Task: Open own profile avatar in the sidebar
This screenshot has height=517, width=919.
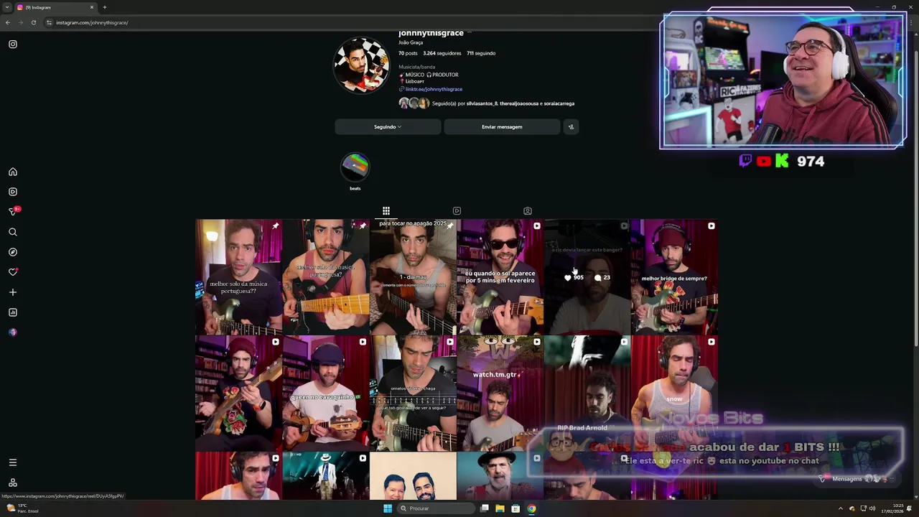Action: 13,332
